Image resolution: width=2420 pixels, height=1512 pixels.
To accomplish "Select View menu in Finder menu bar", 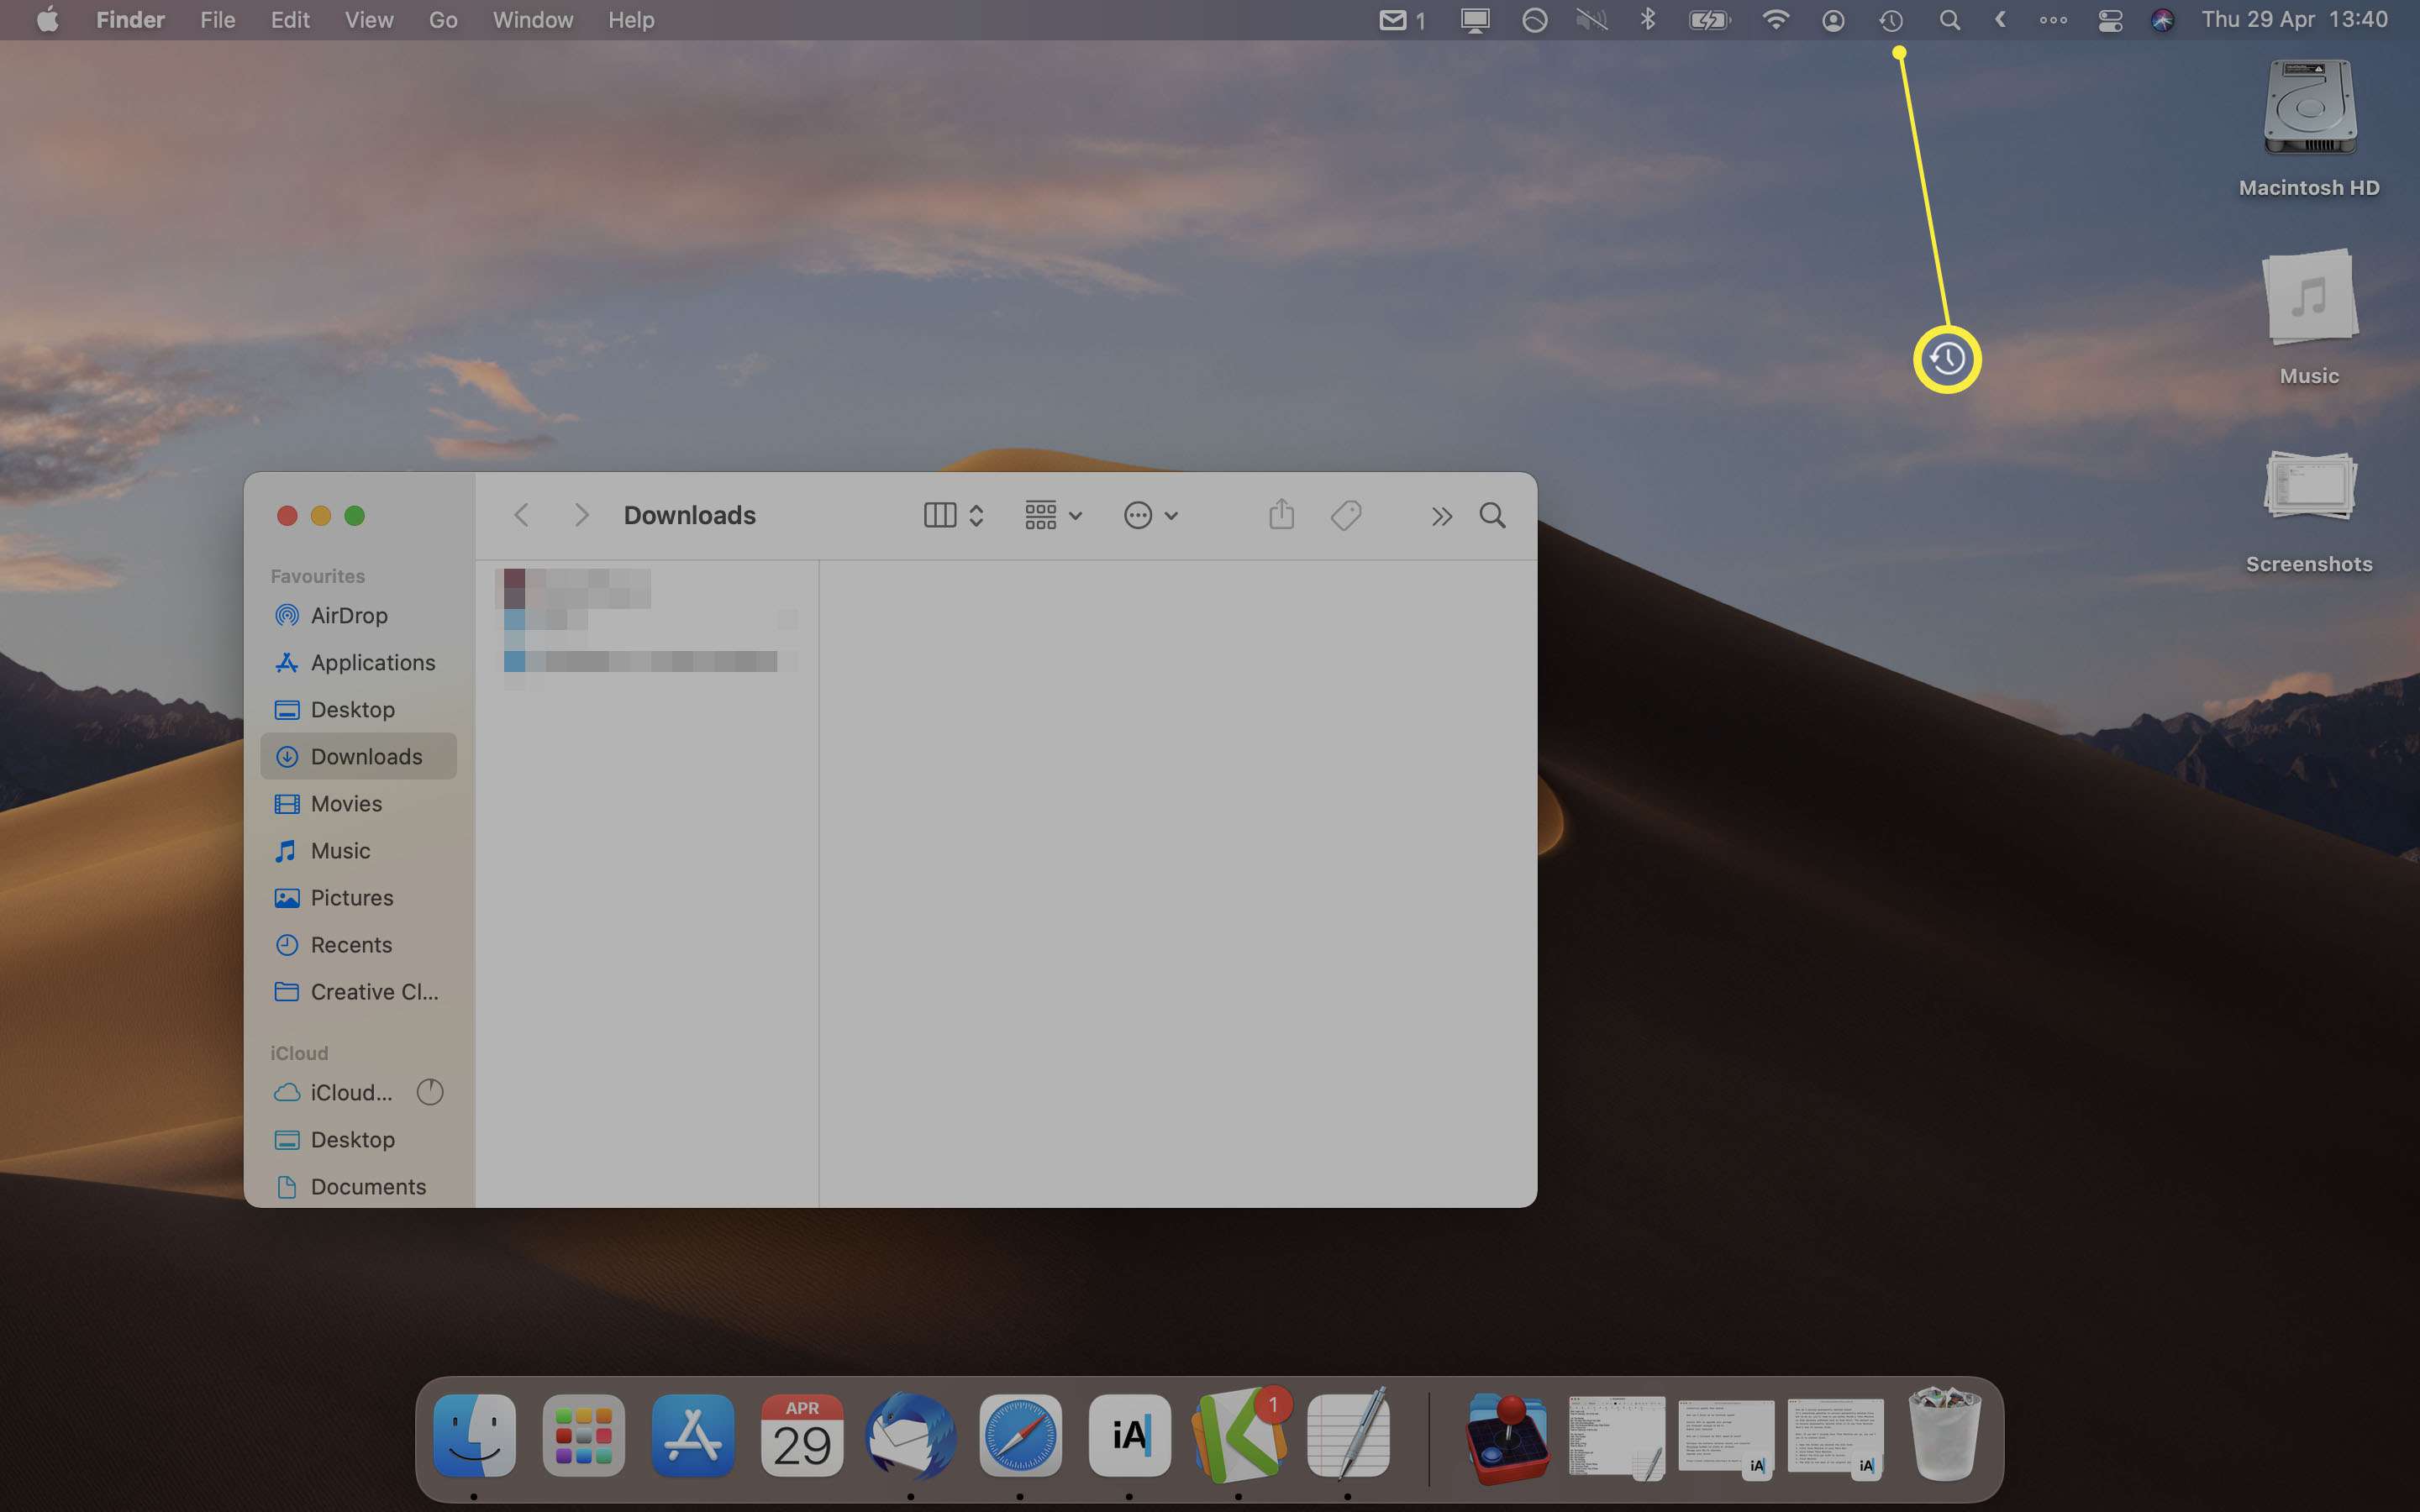I will pos(366,19).
